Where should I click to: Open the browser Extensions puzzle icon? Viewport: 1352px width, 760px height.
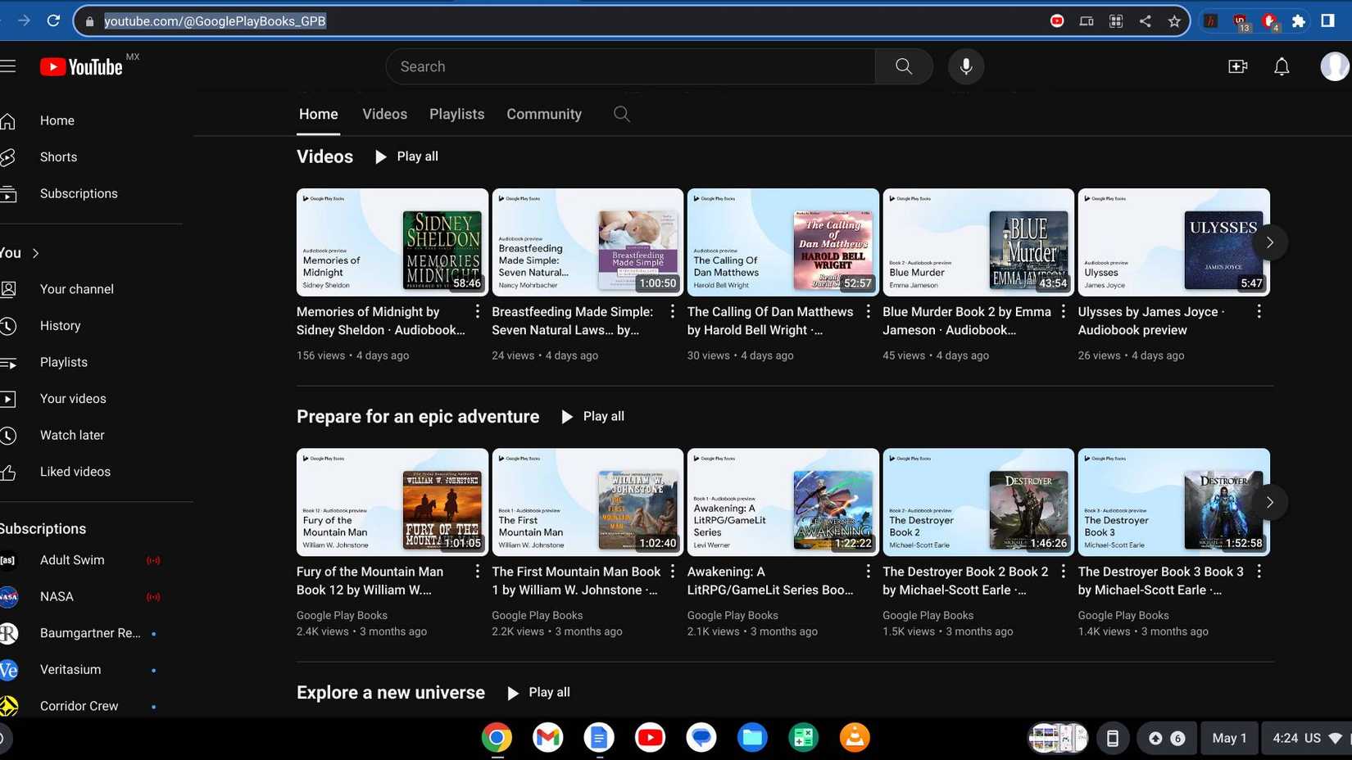pos(1299,20)
